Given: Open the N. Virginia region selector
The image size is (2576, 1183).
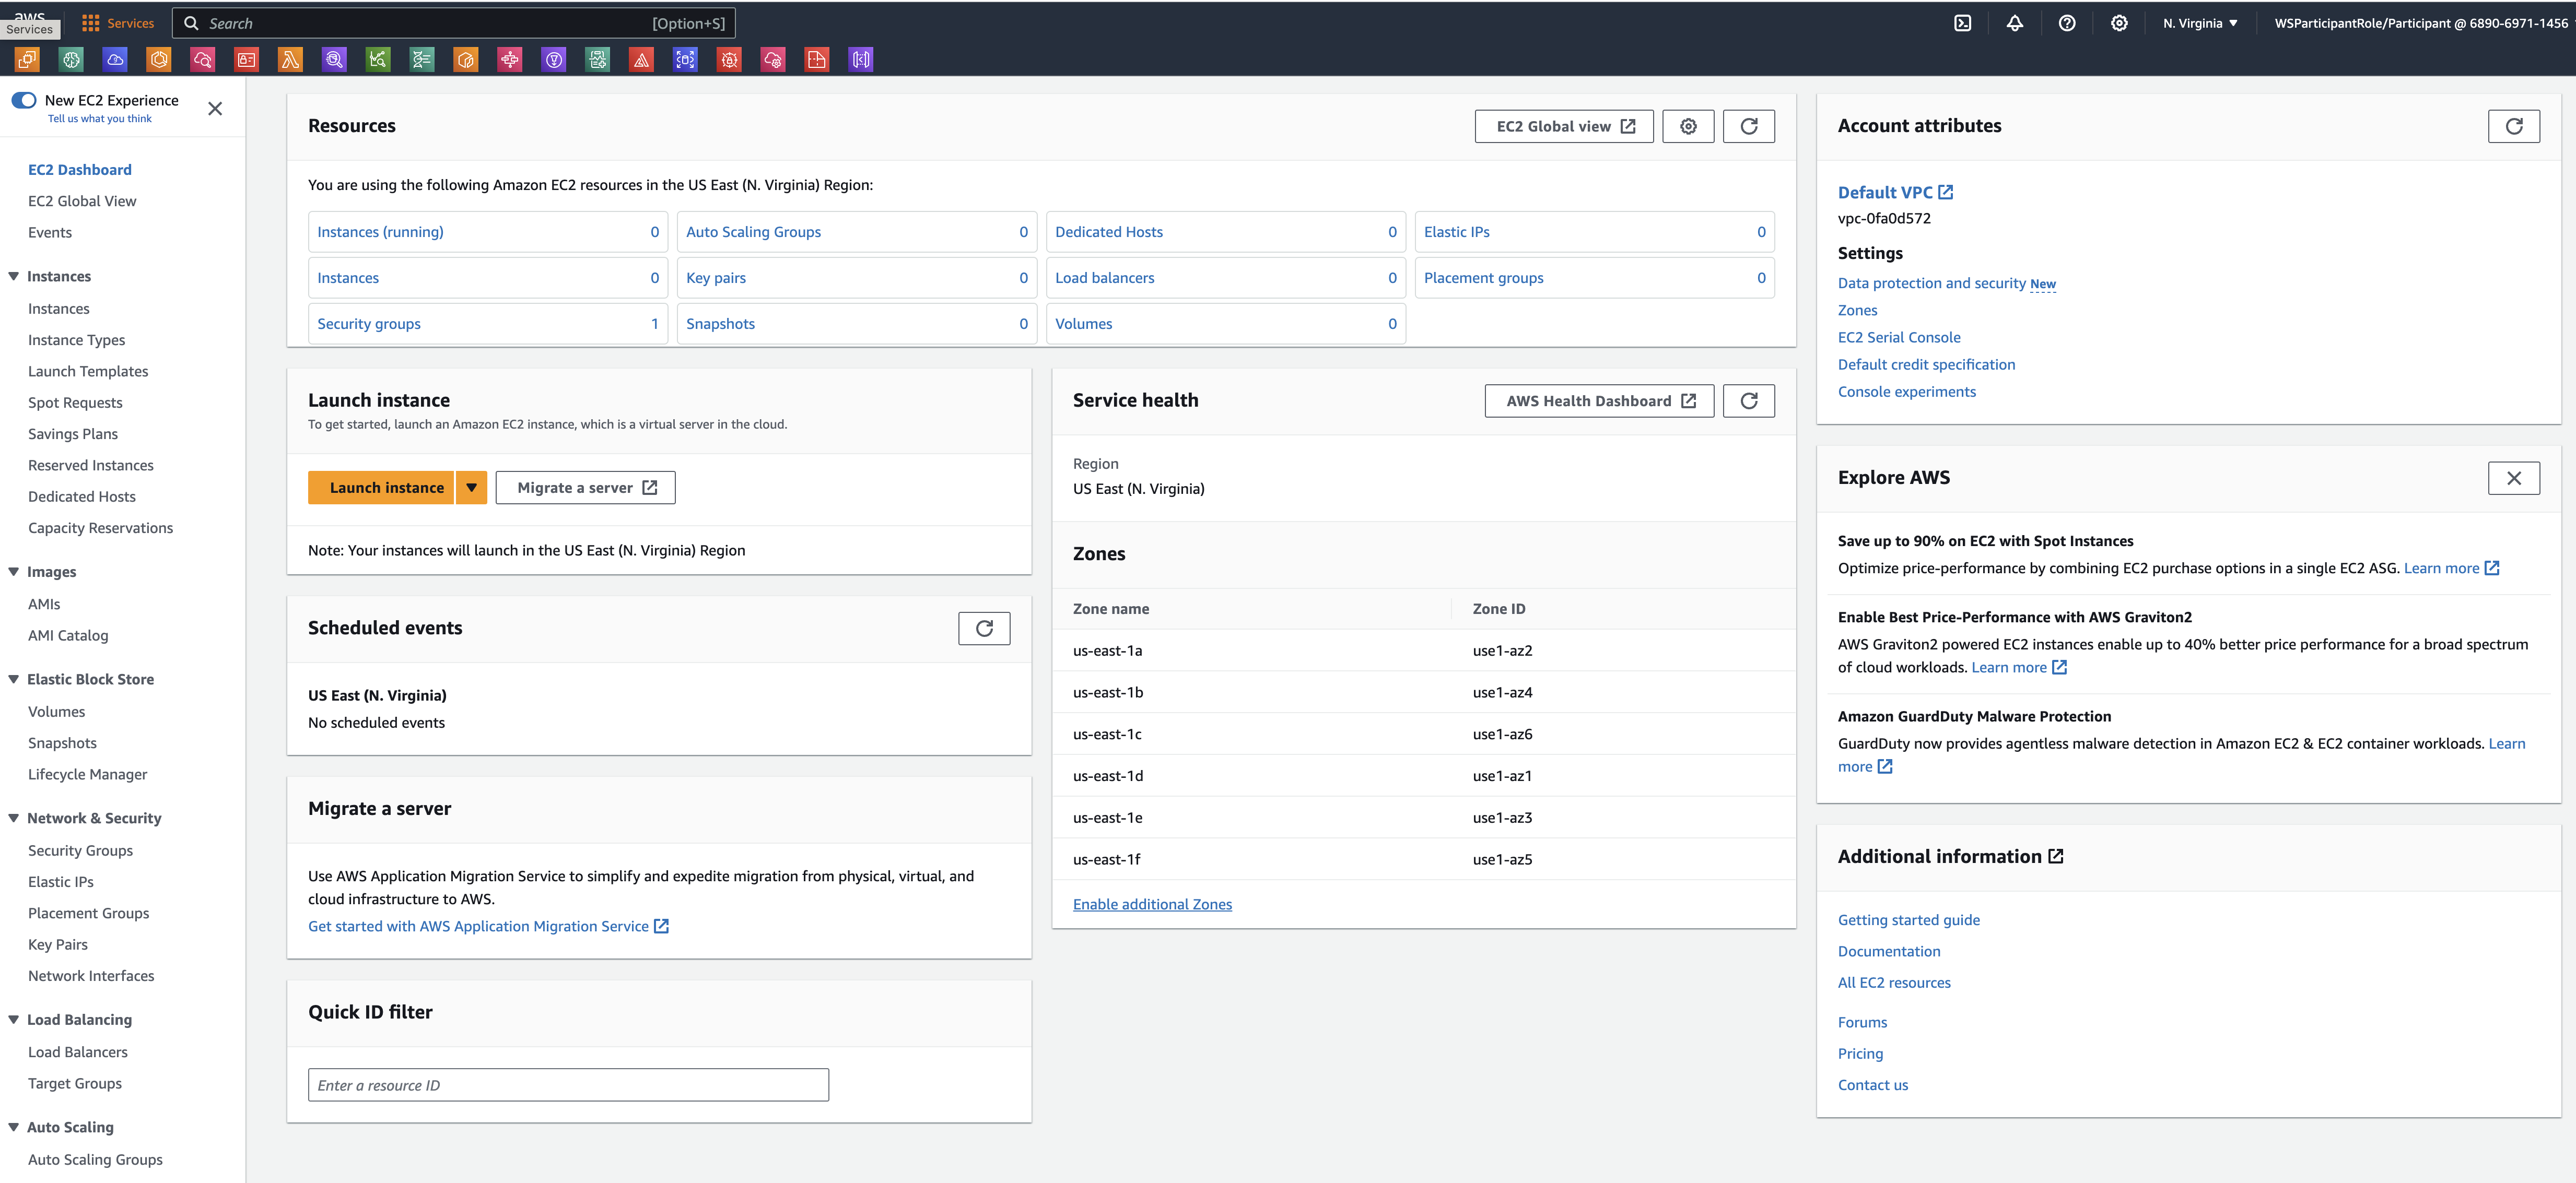Looking at the screenshot, I should 2200,23.
